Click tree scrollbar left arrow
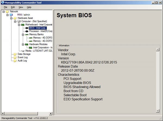This screenshot has height=121, width=163. click(x=3, y=113)
